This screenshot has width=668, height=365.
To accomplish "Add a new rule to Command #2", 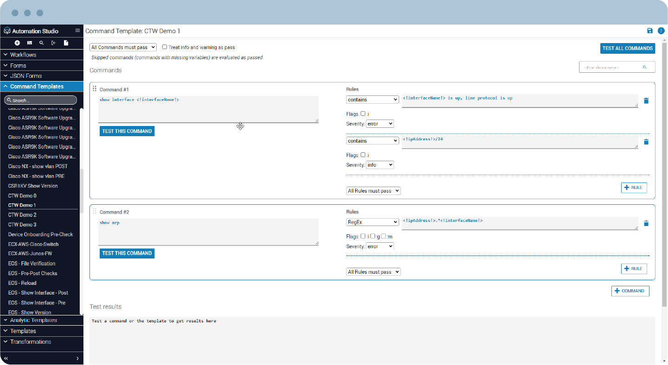I will click(x=634, y=269).
